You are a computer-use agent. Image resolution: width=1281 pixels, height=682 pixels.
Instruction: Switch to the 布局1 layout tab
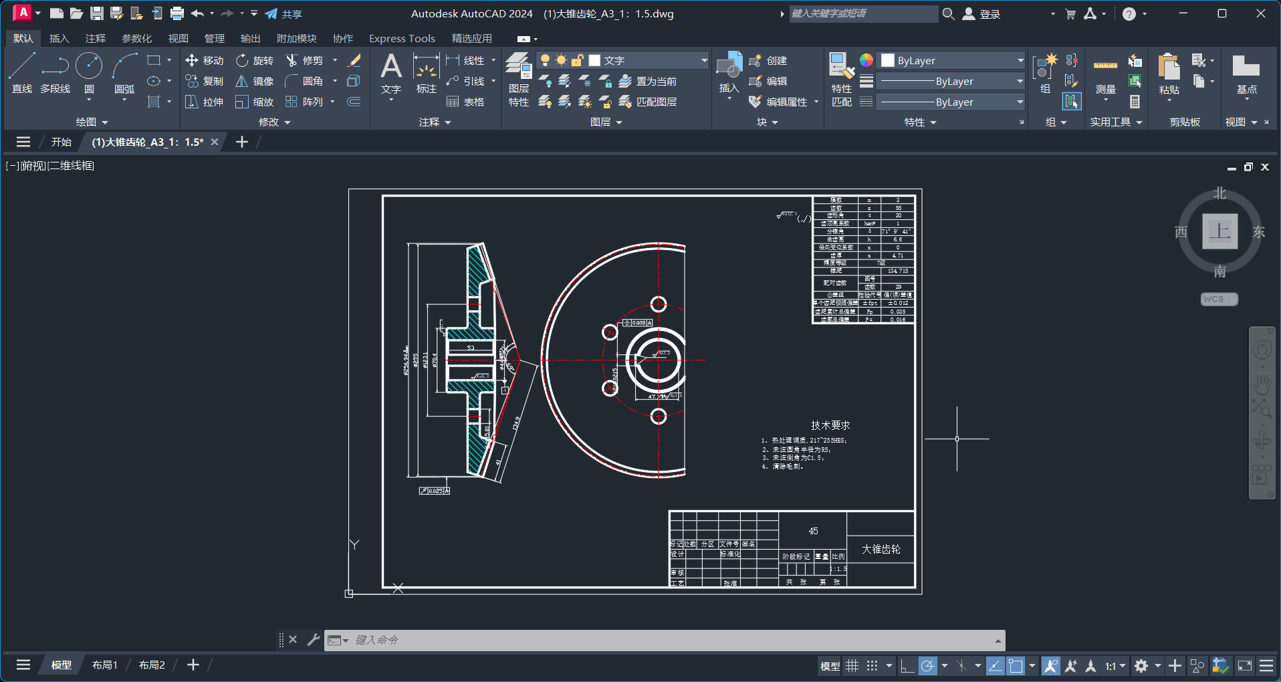[x=104, y=665]
